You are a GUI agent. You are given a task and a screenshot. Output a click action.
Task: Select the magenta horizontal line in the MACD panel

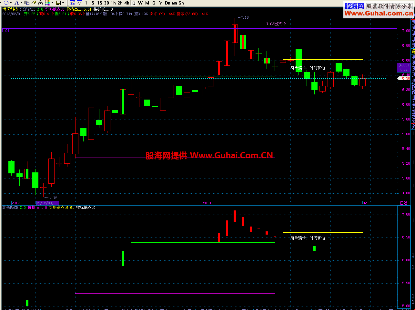click(x=175, y=293)
